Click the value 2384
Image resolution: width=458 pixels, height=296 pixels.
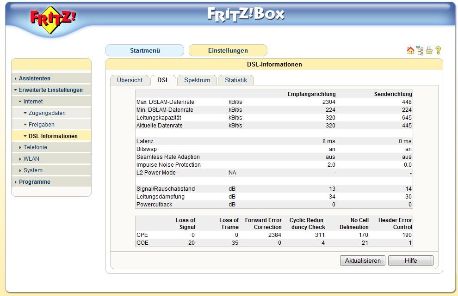coord(274,235)
